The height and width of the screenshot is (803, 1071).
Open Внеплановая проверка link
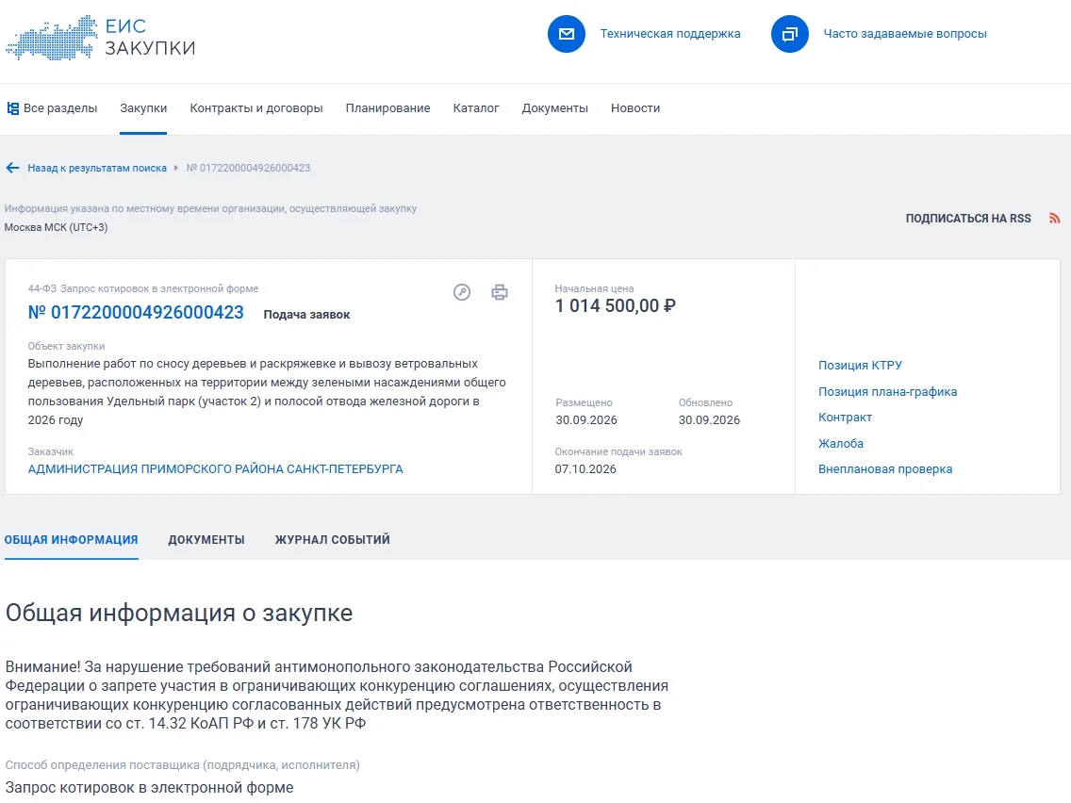(x=885, y=469)
